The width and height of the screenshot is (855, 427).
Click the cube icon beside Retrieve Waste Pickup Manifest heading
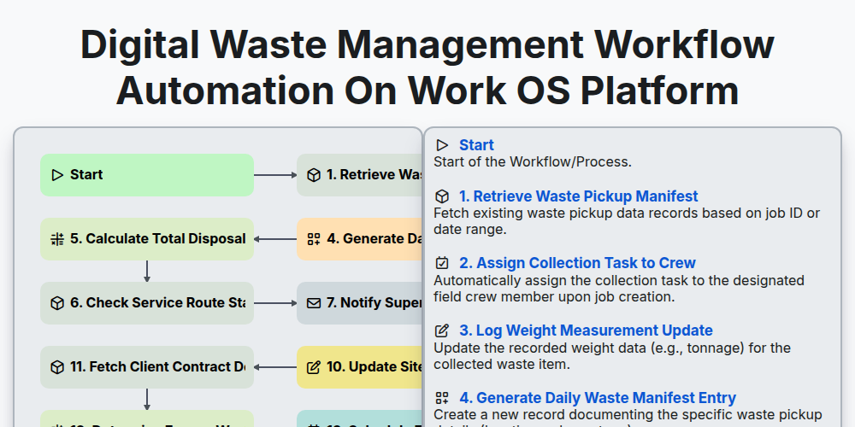pyautogui.click(x=442, y=196)
